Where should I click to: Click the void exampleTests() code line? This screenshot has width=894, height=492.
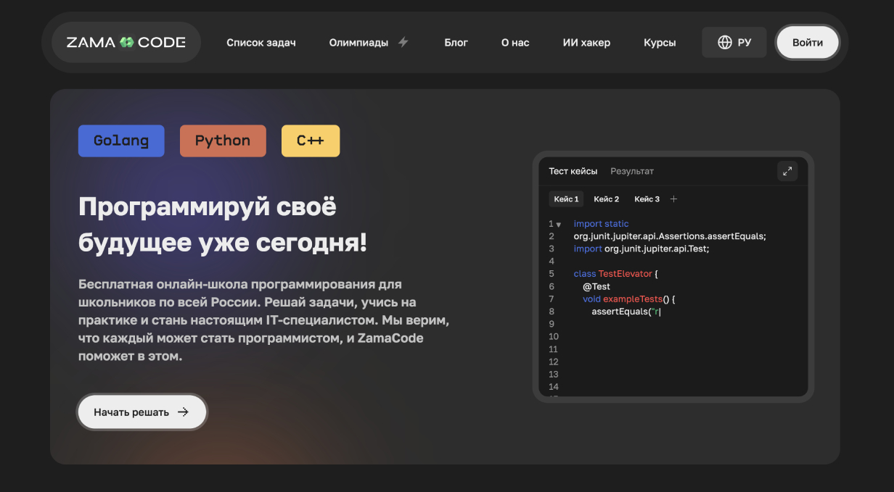[x=629, y=299]
